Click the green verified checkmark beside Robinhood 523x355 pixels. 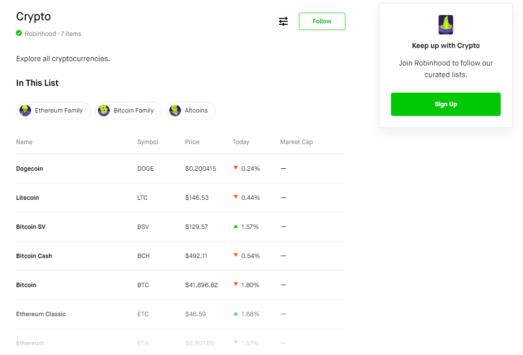pos(19,33)
